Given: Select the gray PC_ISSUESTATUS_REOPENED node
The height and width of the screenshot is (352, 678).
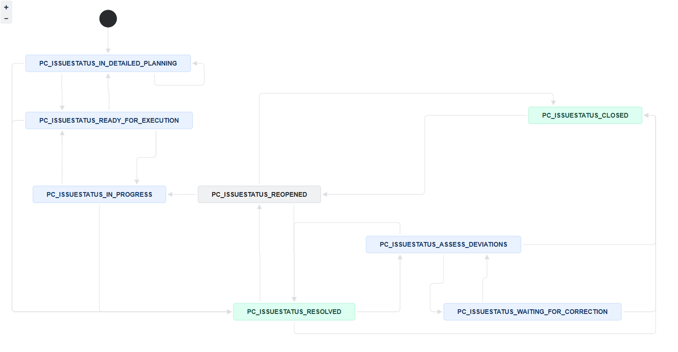Looking at the screenshot, I should click(259, 195).
